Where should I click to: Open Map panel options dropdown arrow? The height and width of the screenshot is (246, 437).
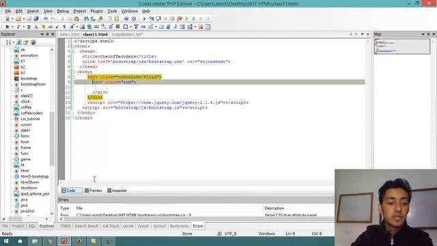(423, 34)
